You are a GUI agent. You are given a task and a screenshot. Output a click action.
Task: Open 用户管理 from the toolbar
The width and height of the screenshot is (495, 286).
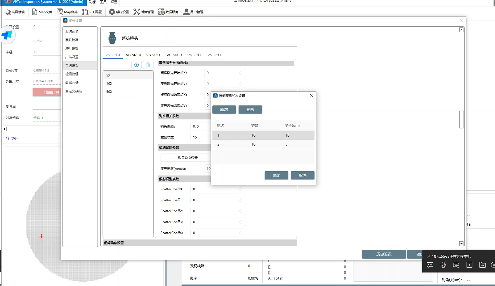tap(193, 12)
